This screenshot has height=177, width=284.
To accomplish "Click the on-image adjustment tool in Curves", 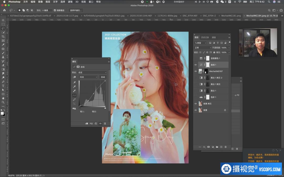I will (74, 77).
